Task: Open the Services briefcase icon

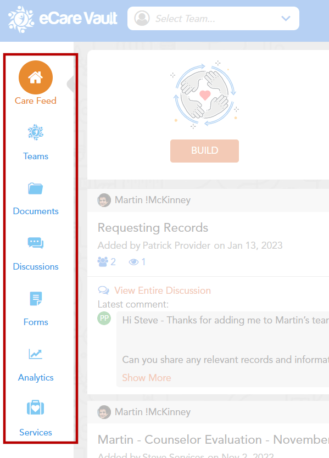Action: (36, 407)
